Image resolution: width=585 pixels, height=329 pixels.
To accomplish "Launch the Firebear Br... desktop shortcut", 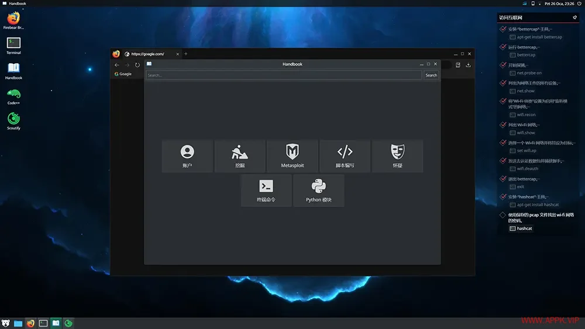I will pyautogui.click(x=13, y=20).
